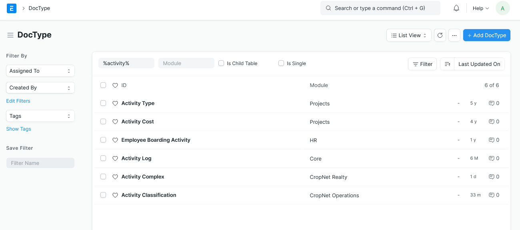Viewport: 520px width, 230px height.
Task: Open the notifications bell icon
Action: point(456,8)
